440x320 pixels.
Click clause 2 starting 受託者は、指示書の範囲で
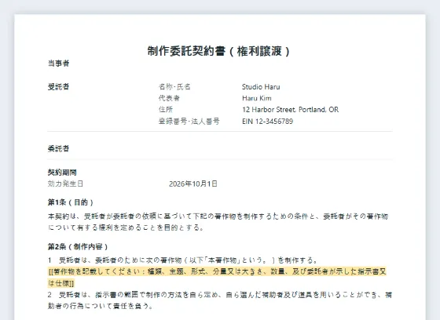coord(220,300)
